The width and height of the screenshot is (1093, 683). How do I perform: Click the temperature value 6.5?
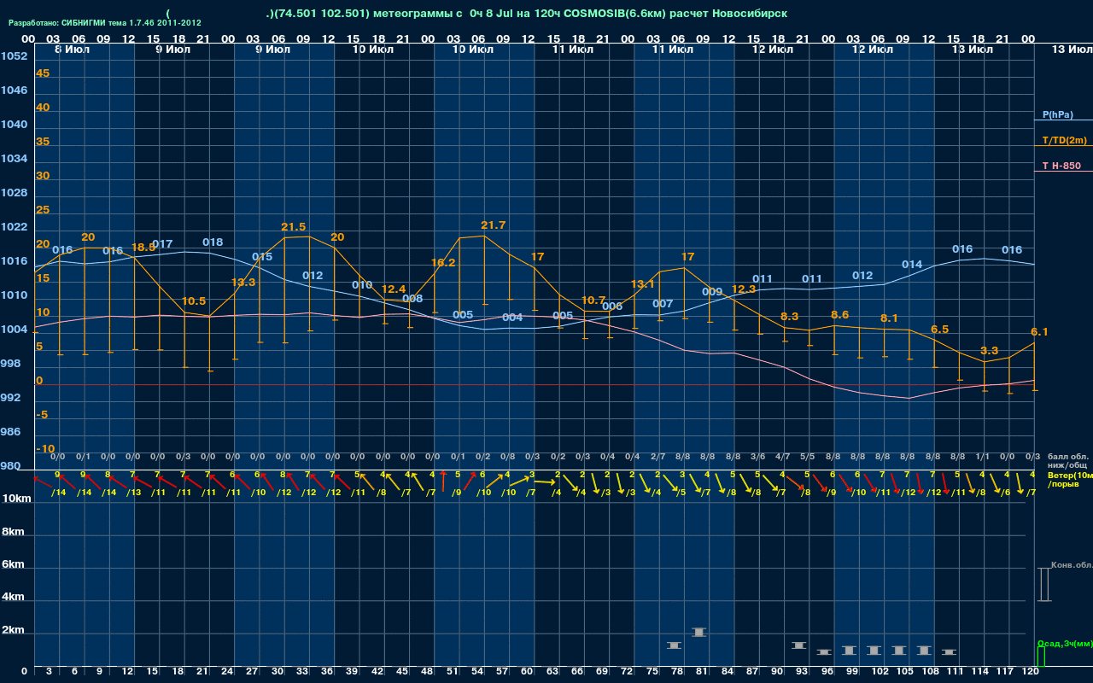[x=940, y=330]
